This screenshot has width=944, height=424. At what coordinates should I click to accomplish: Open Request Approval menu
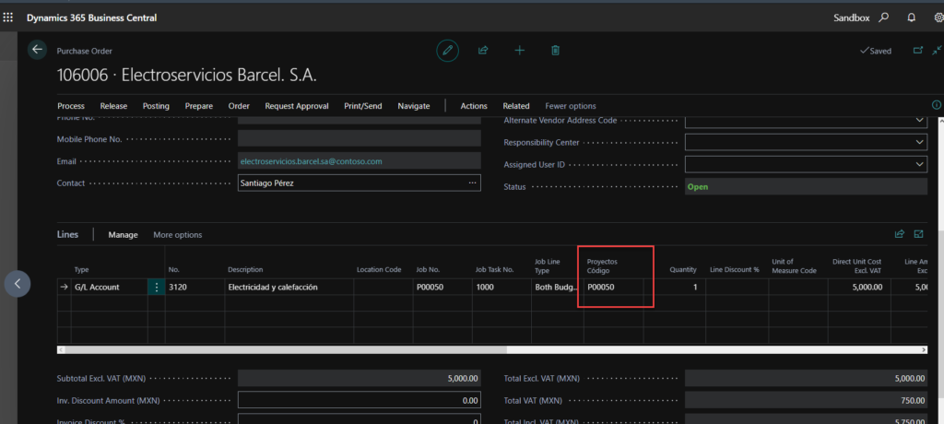point(297,106)
